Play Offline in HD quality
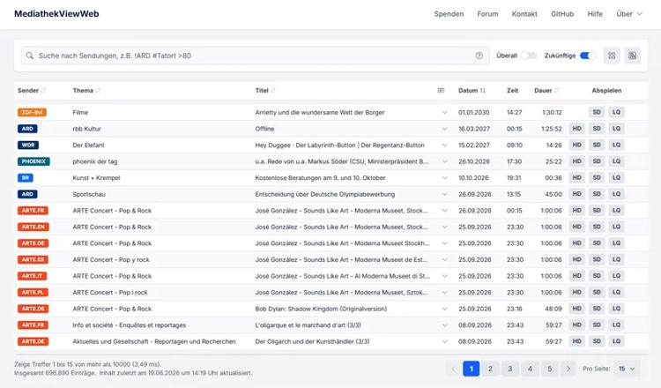 click(x=576, y=129)
